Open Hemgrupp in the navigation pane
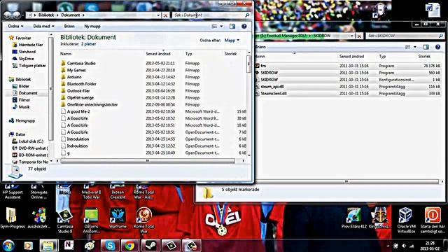 [x=25, y=121]
